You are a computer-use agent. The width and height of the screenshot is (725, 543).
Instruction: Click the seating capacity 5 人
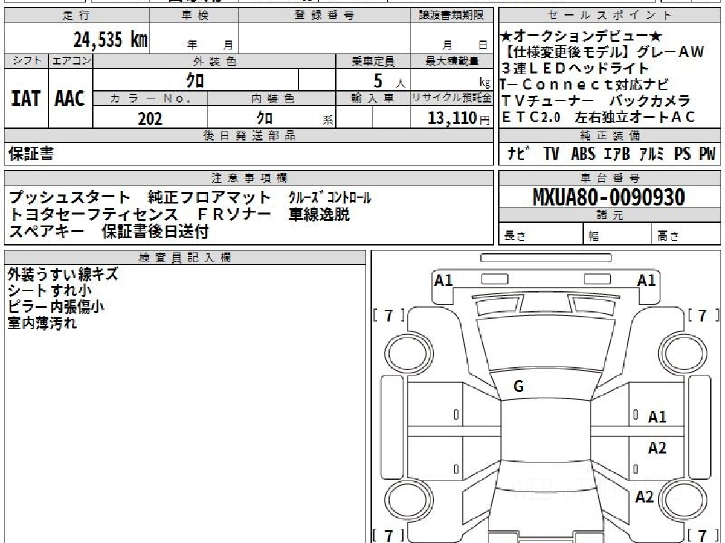coord(390,80)
